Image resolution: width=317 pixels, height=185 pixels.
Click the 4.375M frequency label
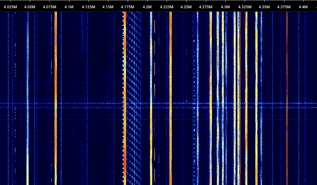coord(284,7)
